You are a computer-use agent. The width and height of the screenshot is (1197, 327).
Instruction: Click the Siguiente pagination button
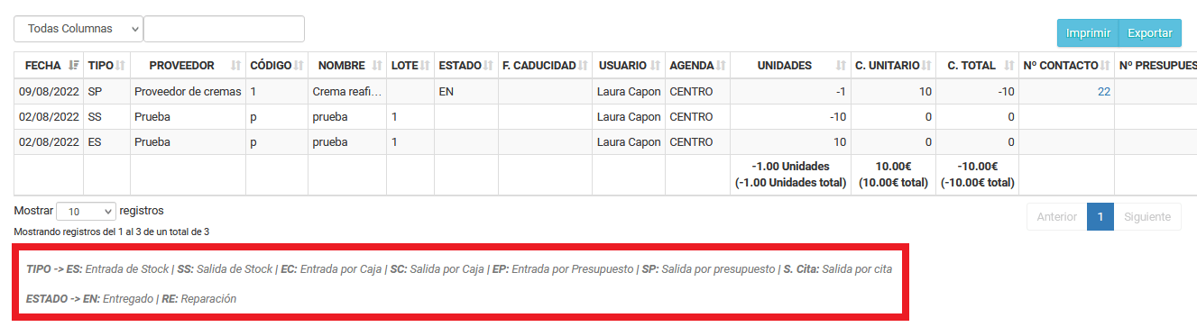[x=1147, y=216]
